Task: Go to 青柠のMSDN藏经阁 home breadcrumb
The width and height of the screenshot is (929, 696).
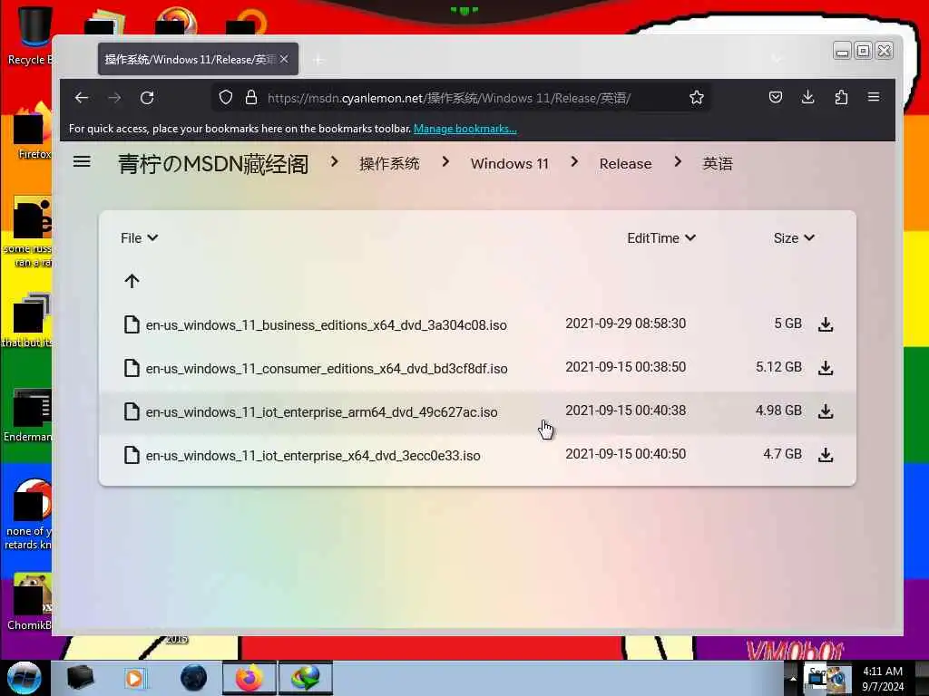Action: point(213,164)
